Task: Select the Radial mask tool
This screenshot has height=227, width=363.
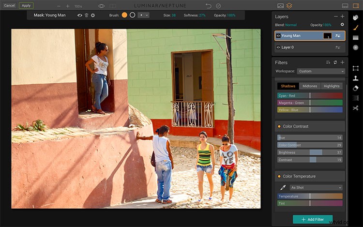Action: (356, 47)
